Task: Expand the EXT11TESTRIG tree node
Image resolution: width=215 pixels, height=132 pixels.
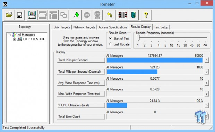Action: click(x=15, y=39)
